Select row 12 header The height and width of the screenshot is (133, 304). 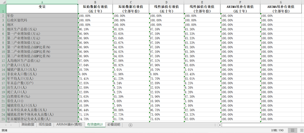[3, 61]
